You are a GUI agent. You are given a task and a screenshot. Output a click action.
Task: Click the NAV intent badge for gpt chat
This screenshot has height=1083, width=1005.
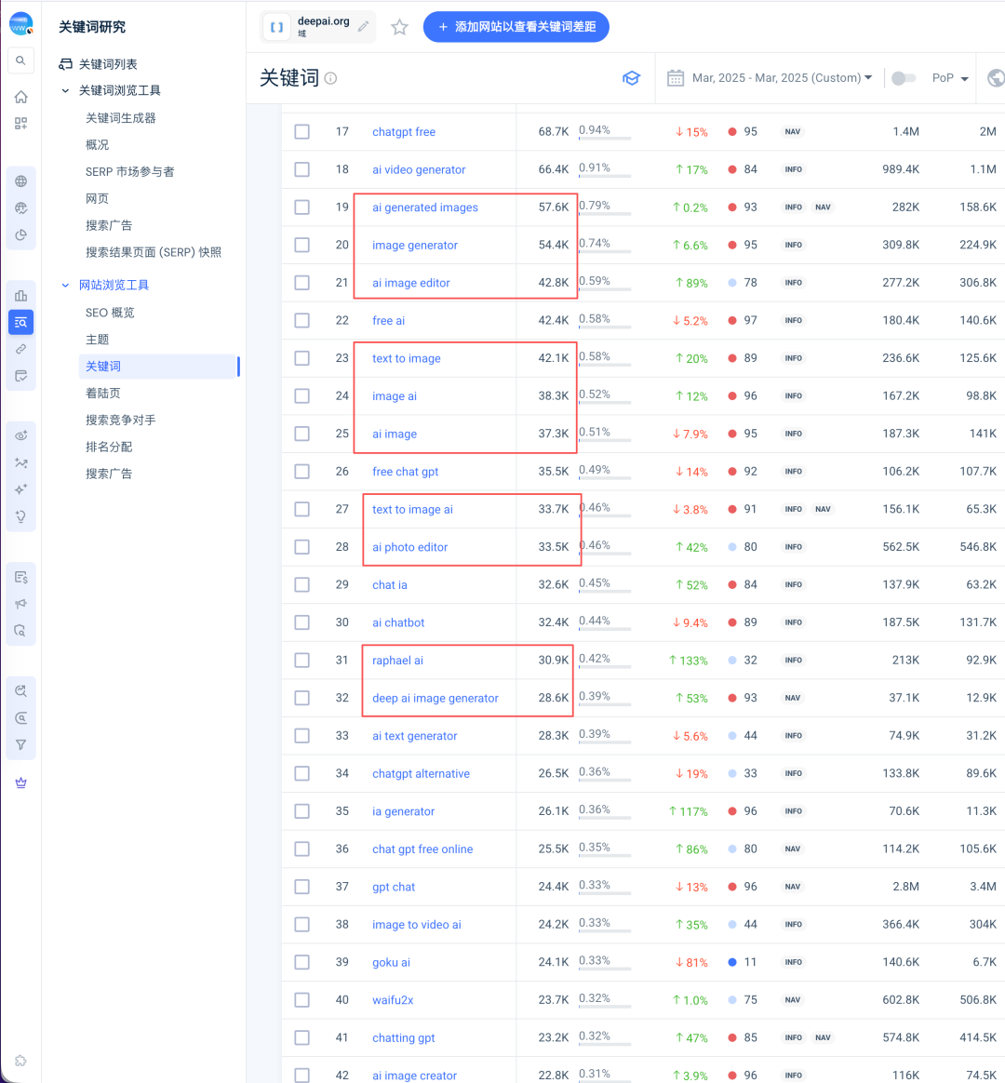792,887
